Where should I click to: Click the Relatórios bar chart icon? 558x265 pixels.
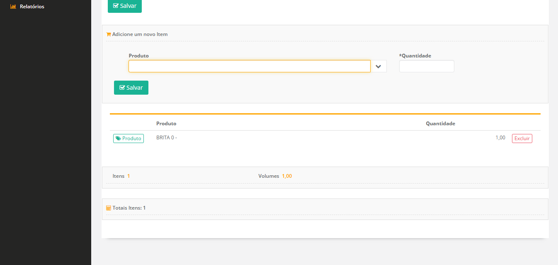click(x=13, y=7)
